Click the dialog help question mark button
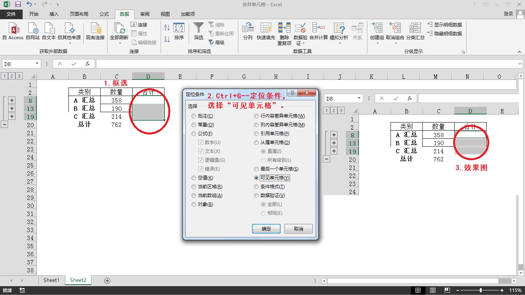This screenshot has height=295, width=525. tap(292, 93)
